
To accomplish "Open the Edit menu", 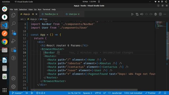I will [x=16, y=9].
